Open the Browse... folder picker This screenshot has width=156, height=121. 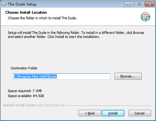point(128,76)
